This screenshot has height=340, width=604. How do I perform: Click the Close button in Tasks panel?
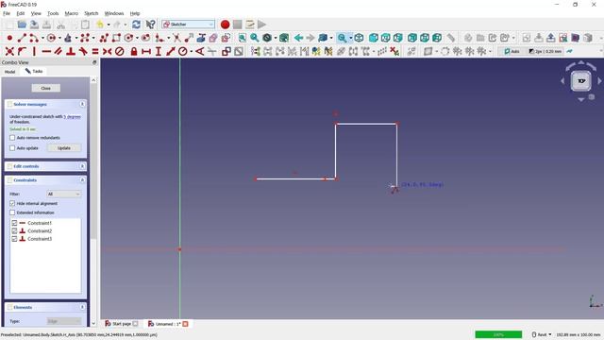click(46, 88)
